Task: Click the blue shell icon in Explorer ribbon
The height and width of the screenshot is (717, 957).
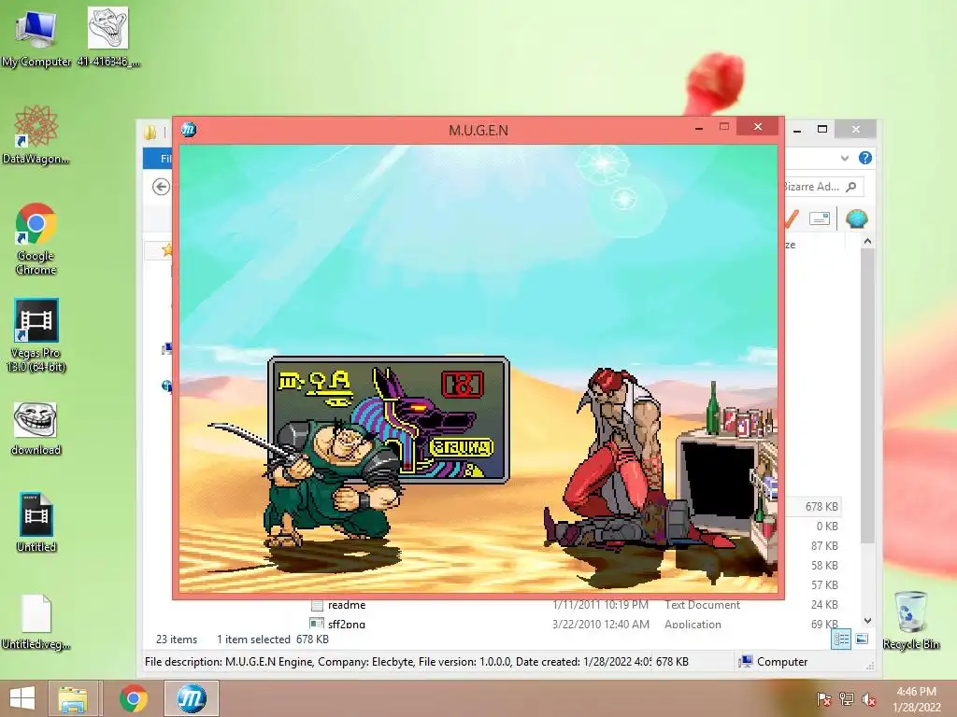Action: tap(856, 218)
